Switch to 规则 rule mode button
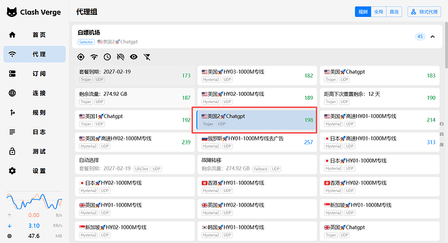The height and width of the screenshot is (243, 448). [363, 12]
